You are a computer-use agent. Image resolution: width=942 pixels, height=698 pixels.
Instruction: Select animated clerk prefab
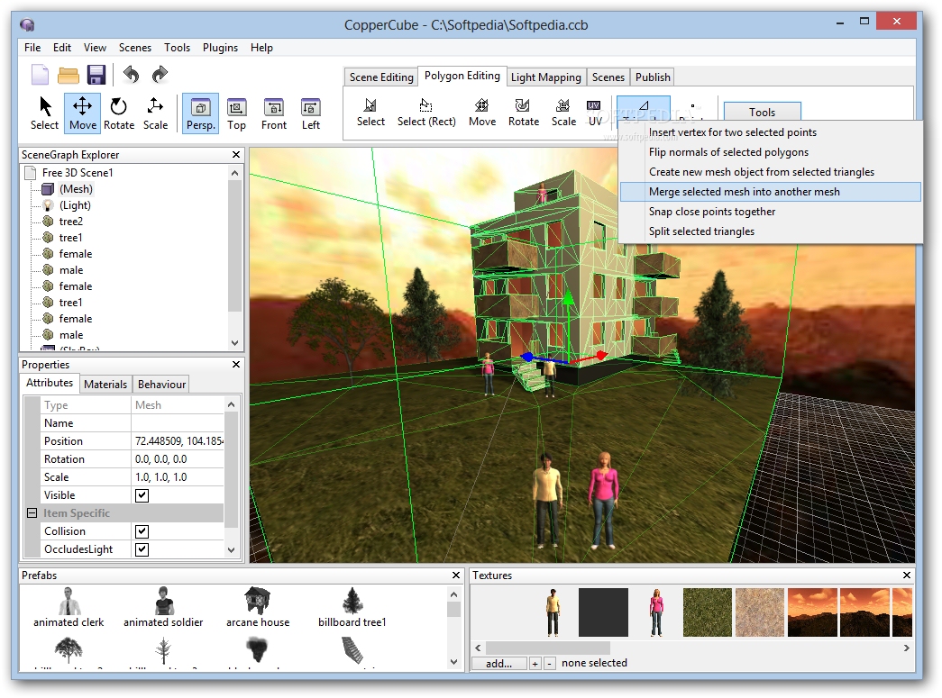coord(69,607)
